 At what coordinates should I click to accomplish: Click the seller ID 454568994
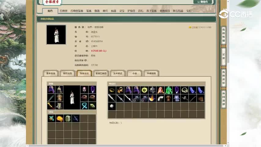pyautogui.click(x=97, y=41)
